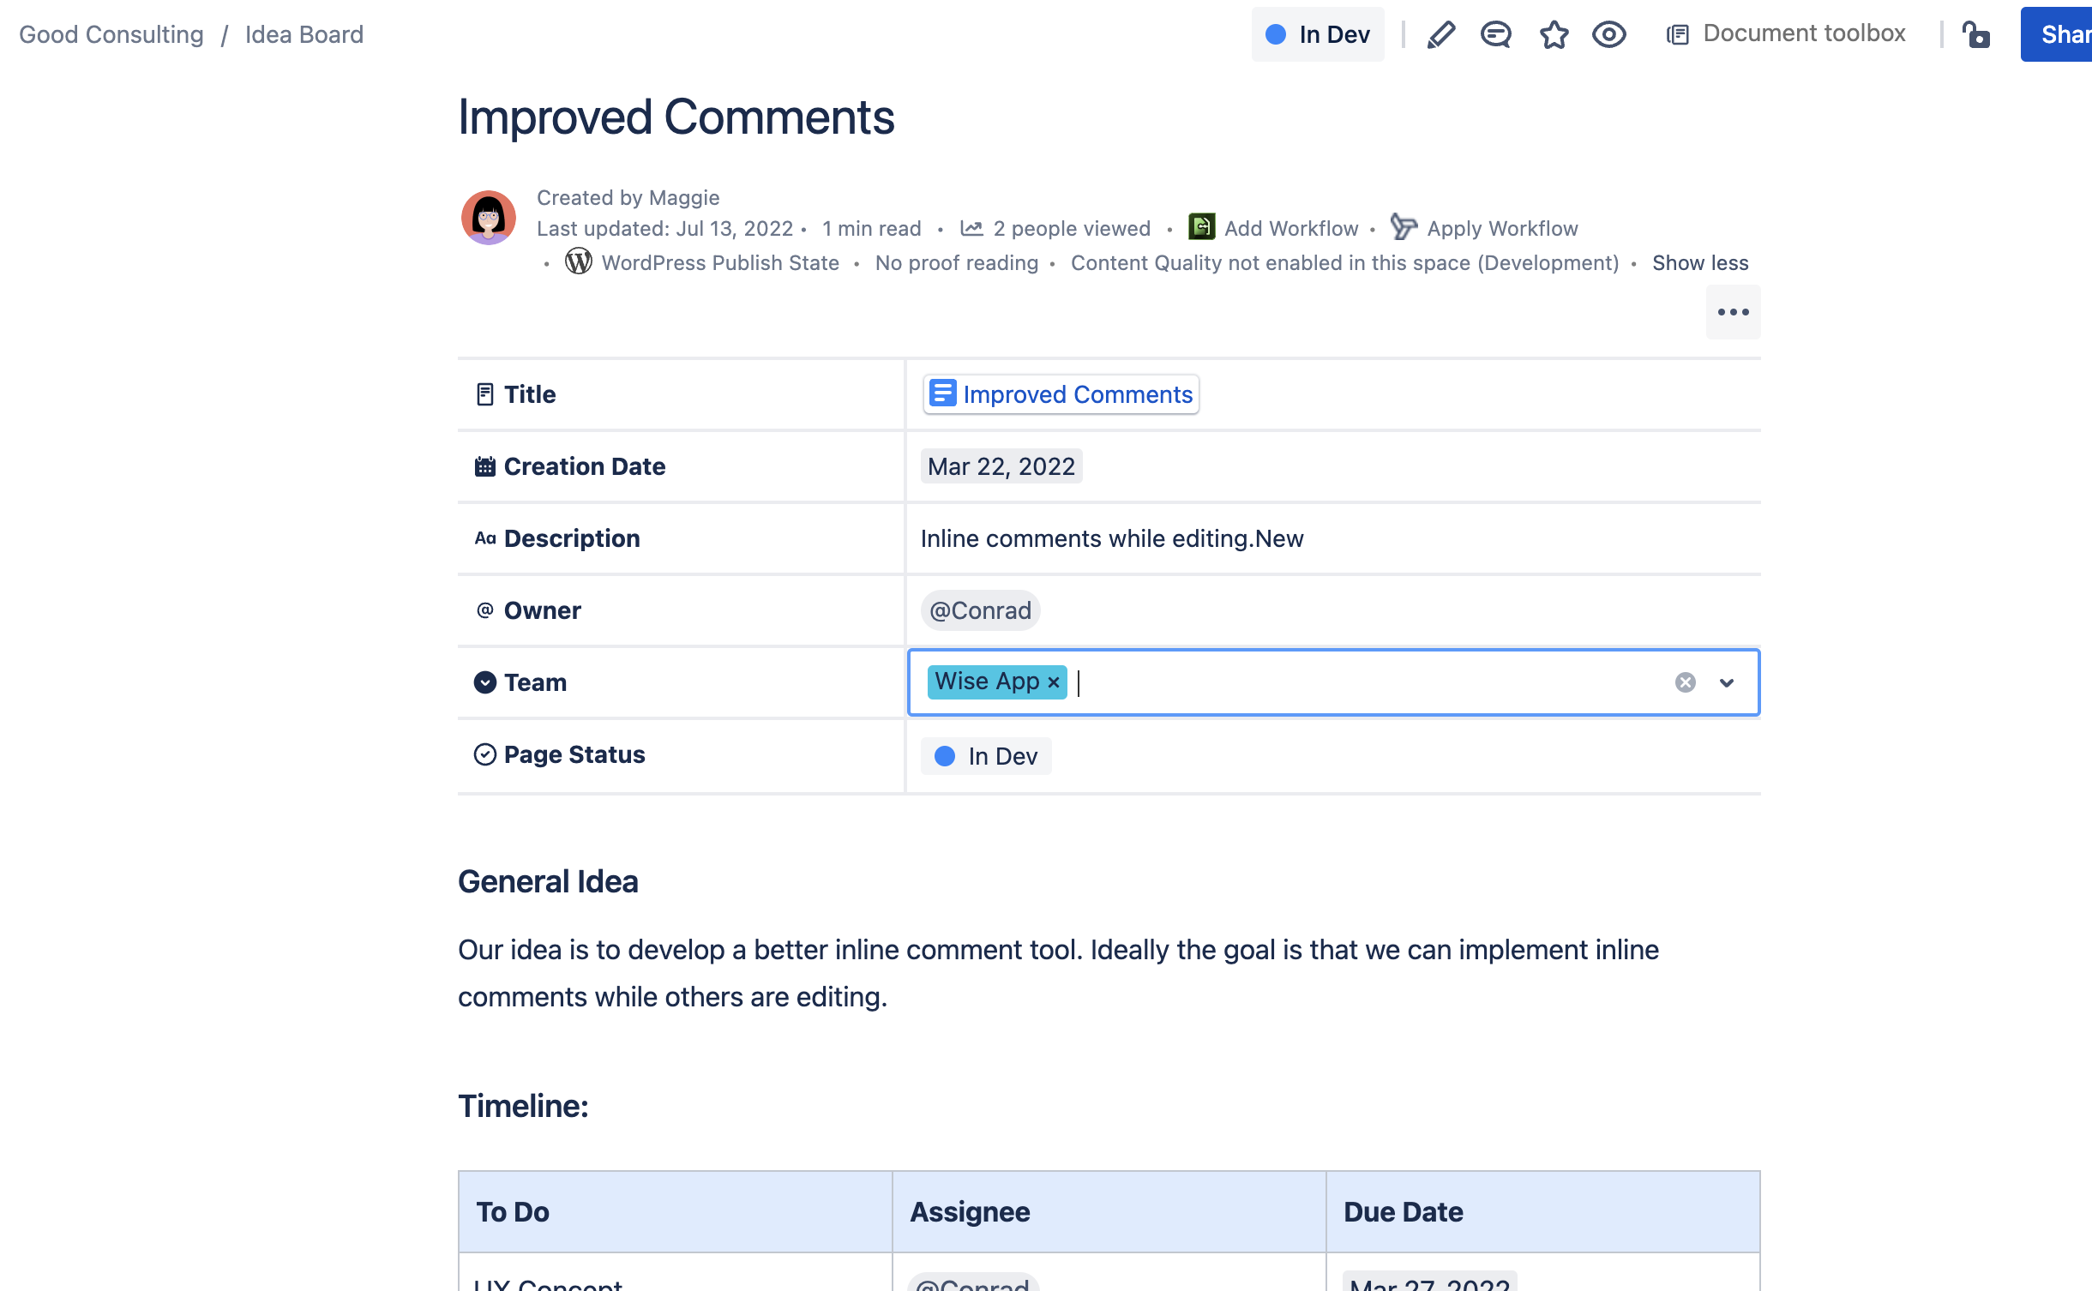Expand the Team property chevron icon
2092x1291 pixels.
[x=485, y=682]
